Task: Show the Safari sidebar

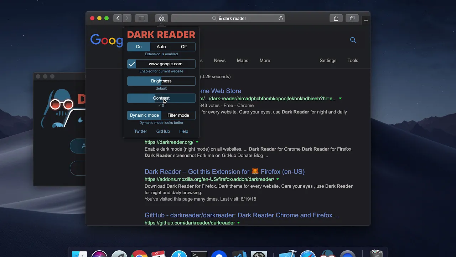Action: click(141, 18)
